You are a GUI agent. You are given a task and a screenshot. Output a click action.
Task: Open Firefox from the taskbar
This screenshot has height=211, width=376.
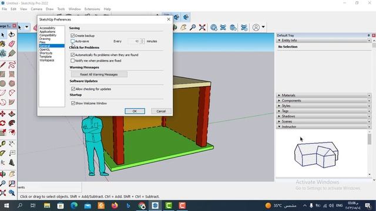115,206
